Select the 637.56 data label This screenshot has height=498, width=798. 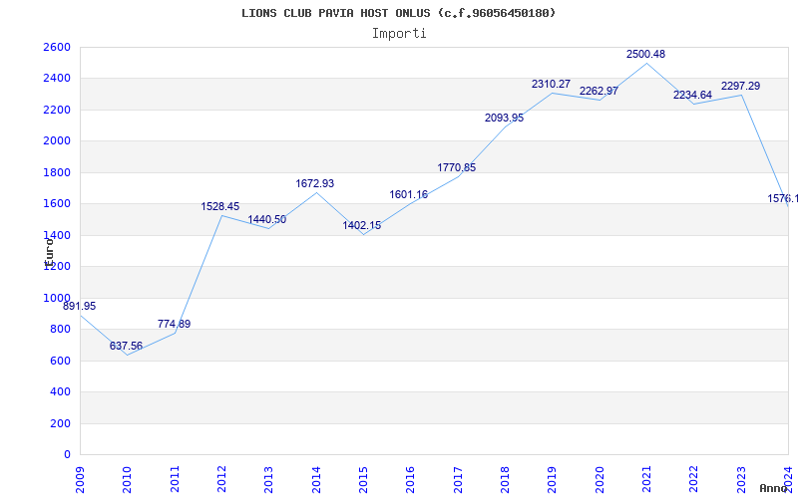pos(126,346)
